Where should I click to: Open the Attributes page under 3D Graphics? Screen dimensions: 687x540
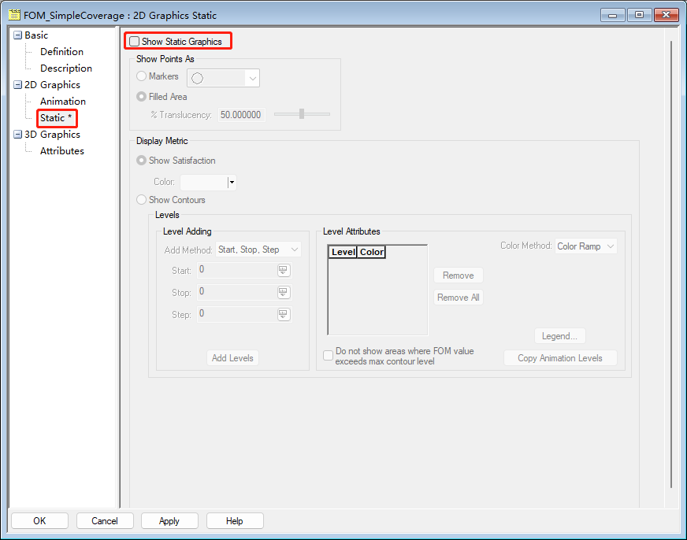point(62,151)
